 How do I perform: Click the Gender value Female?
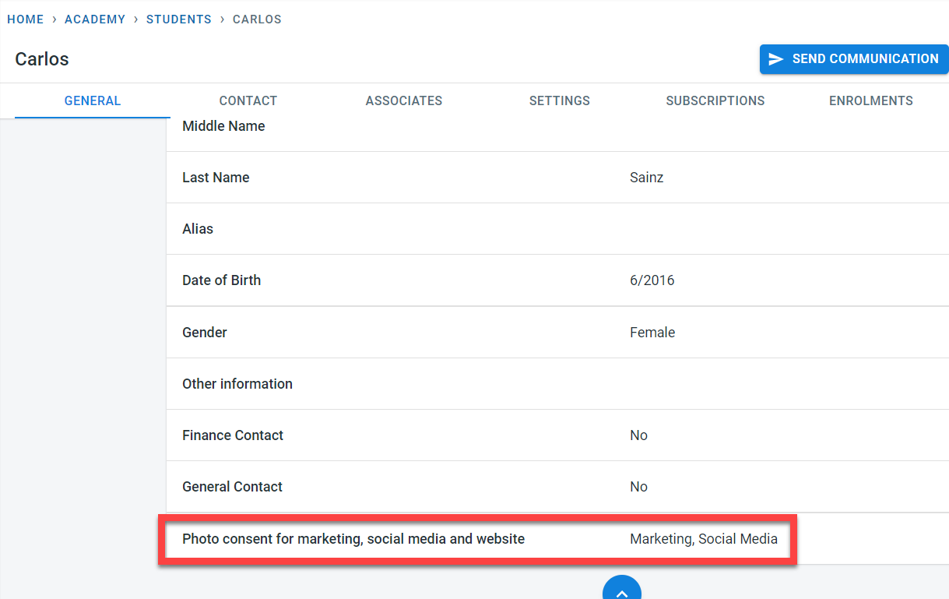point(652,333)
